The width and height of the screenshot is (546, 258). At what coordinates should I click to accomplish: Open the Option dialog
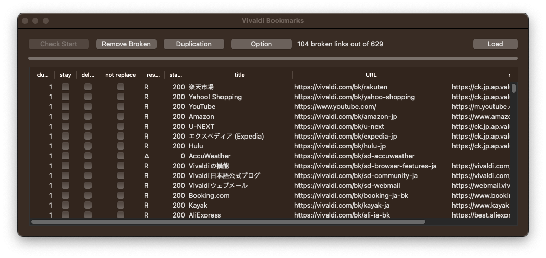261,44
